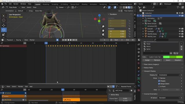
Task: Click the Z axis on navigation gizmo
Action: (x=99, y=15)
